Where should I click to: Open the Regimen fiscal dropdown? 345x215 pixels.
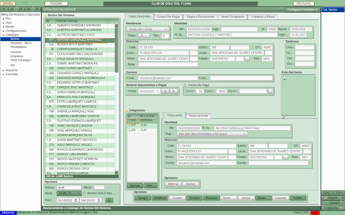click(x=212, y=134)
